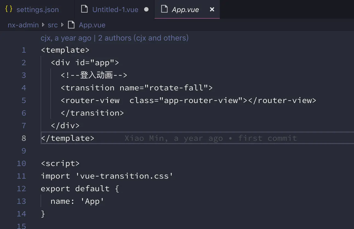This screenshot has height=229, width=354.
Task: Open the breadcrumb chevron after src
Action: [x=62, y=25]
